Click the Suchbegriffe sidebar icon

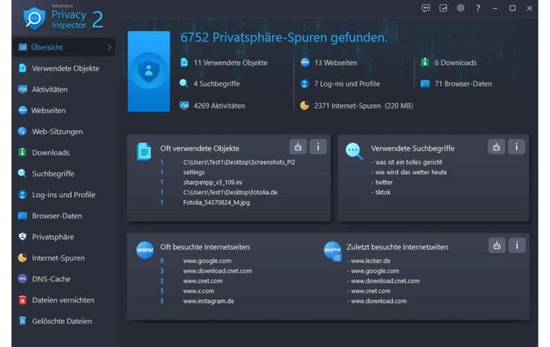pyautogui.click(x=22, y=173)
